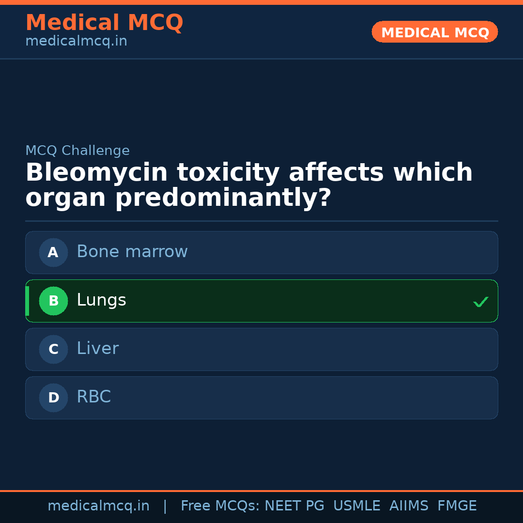Choose the Lungs answer text
Image resolution: width=523 pixels, height=523 pixels.
click(101, 300)
